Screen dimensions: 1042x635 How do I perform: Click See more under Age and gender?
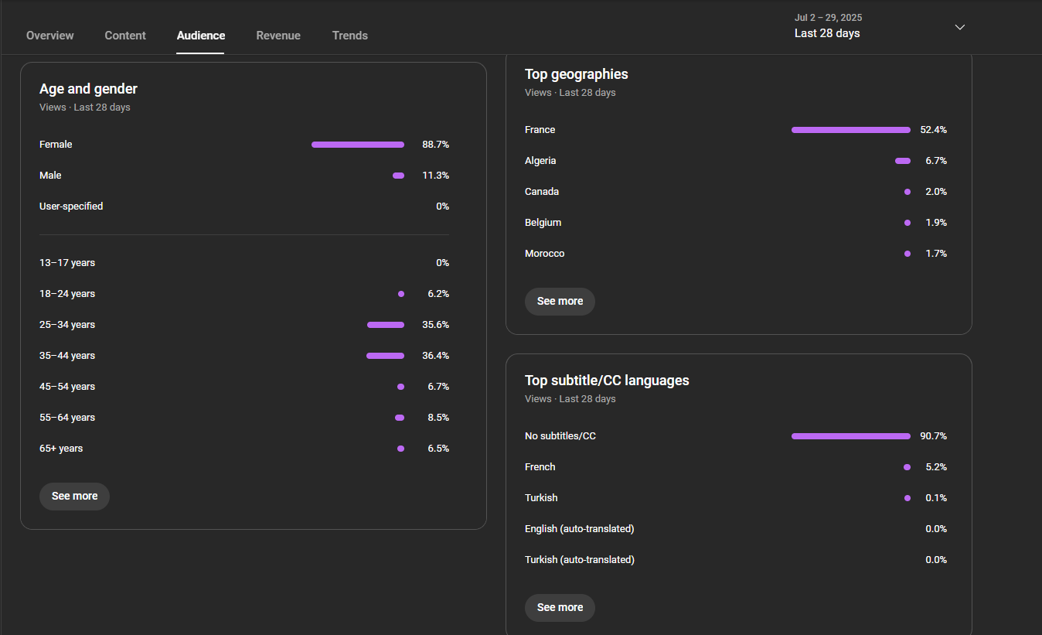74,497
